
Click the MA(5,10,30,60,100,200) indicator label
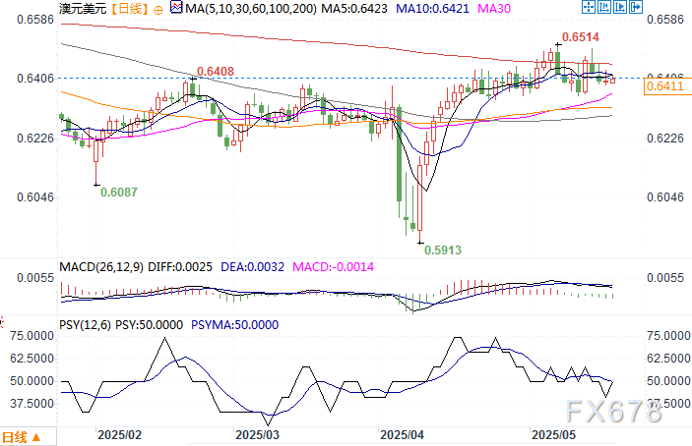(x=251, y=9)
